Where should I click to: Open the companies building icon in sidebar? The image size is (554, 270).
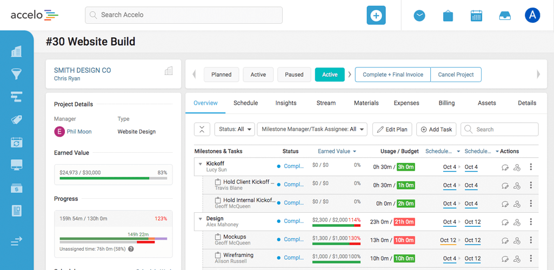16,51
